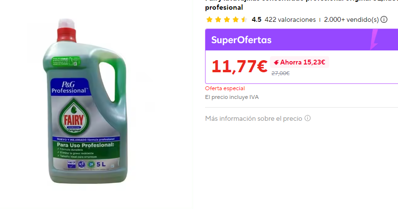Image resolution: width=398 pixels, height=209 pixels.
Task: Click the red cap of the bottle
Action: click(x=66, y=35)
